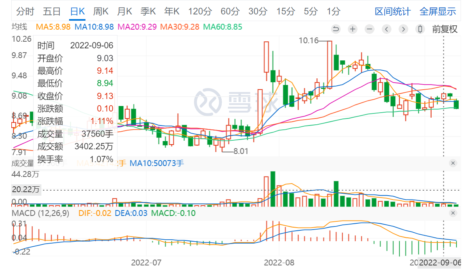468x274 pixels.
Task: Select the 周K weekly chart tab
Action: [x=101, y=11]
